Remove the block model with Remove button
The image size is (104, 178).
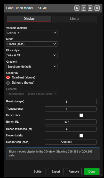tap(74, 172)
